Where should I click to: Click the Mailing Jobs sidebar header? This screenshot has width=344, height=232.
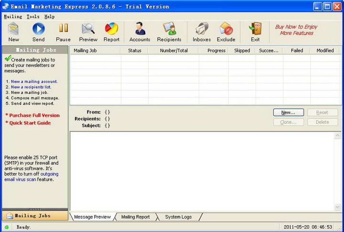pos(35,50)
